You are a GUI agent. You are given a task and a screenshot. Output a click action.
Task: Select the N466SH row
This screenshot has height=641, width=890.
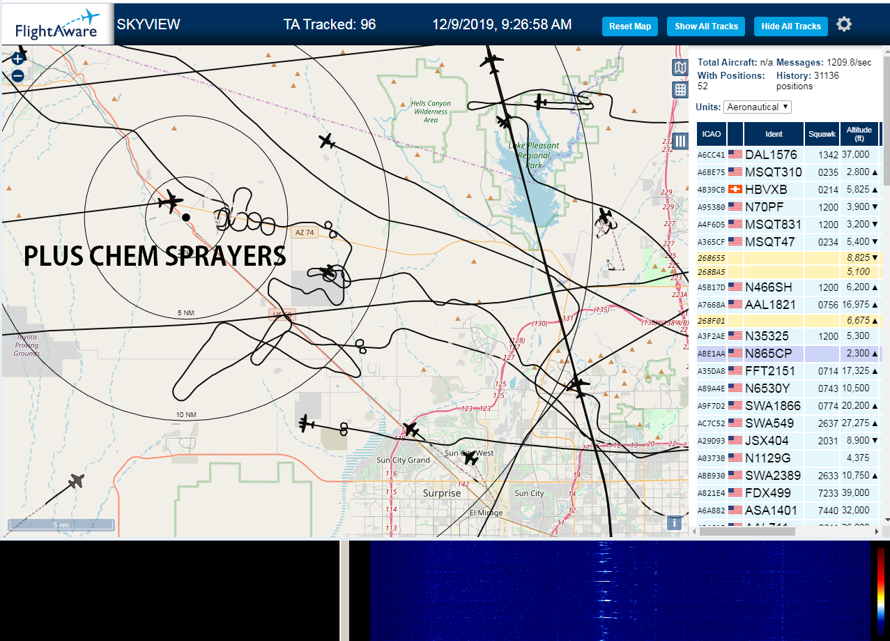coord(788,287)
